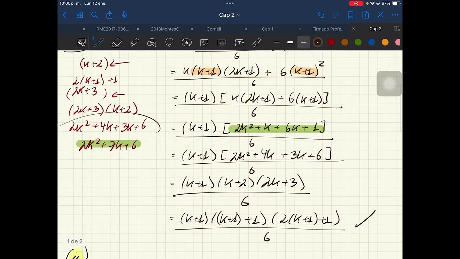Switch to the Cornell tab
The image size is (460, 259).
click(x=214, y=29)
